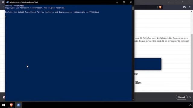Click the dark blue code block on the web page
The image size is (193, 108).
pyautogui.click(x=147, y=64)
